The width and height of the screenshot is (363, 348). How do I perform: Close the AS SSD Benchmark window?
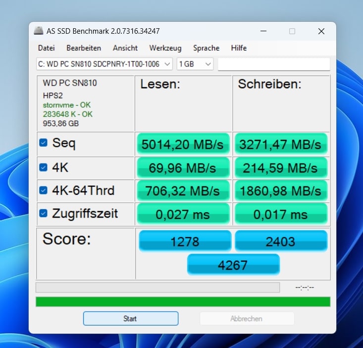pos(321,31)
